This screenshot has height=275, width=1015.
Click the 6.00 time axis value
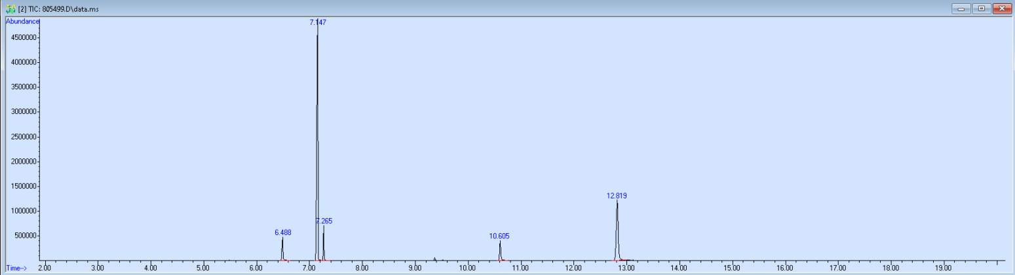[x=256, y=268]
